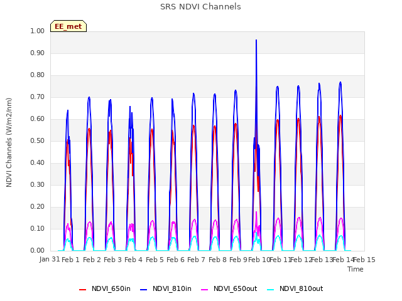
Task: Click the Feb 5 x-axis date label
Action: tap(155, 260)
